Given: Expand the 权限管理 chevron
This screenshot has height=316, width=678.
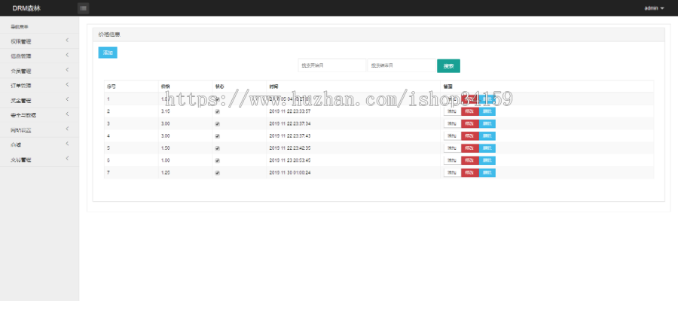Looking at the screenshot, I should coord(68,41).
